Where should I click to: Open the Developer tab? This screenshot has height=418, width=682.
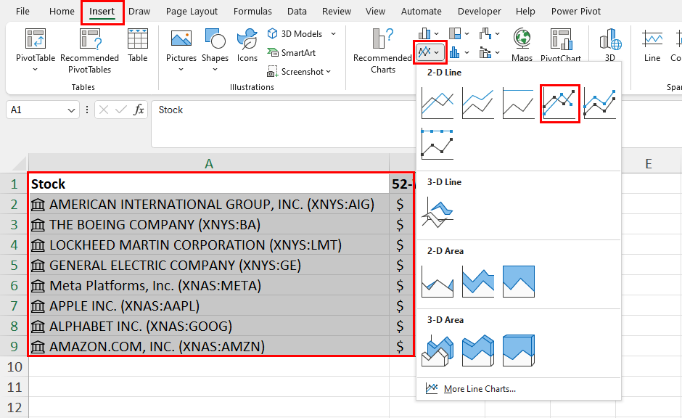point(480,12)
